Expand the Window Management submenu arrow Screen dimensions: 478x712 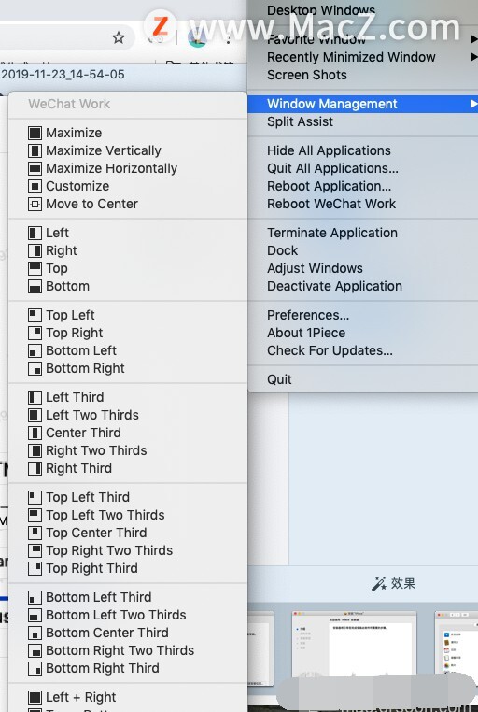coord(473,104)
